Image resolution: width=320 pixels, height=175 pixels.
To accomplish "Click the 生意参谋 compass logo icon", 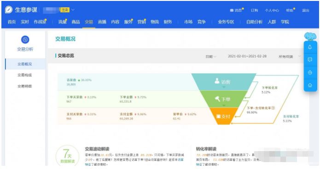I will pyautogui.click(x=9, y=10).
